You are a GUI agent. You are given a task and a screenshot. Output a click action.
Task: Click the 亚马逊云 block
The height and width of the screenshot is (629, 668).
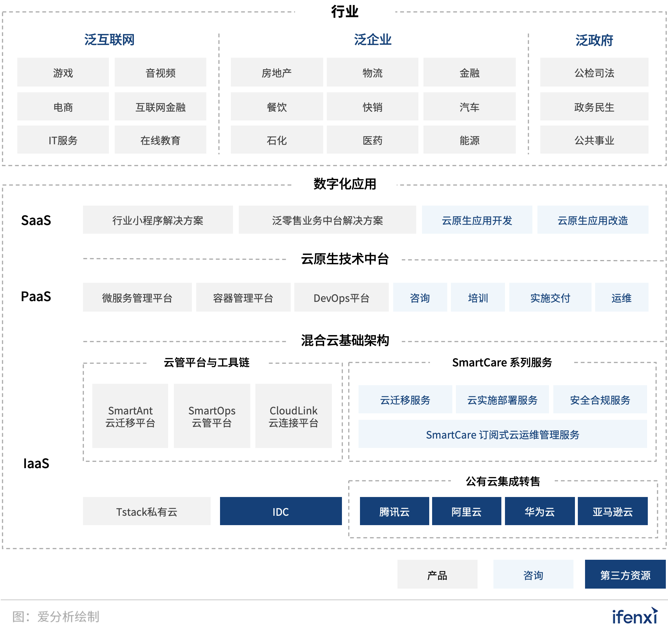(612, 511)
